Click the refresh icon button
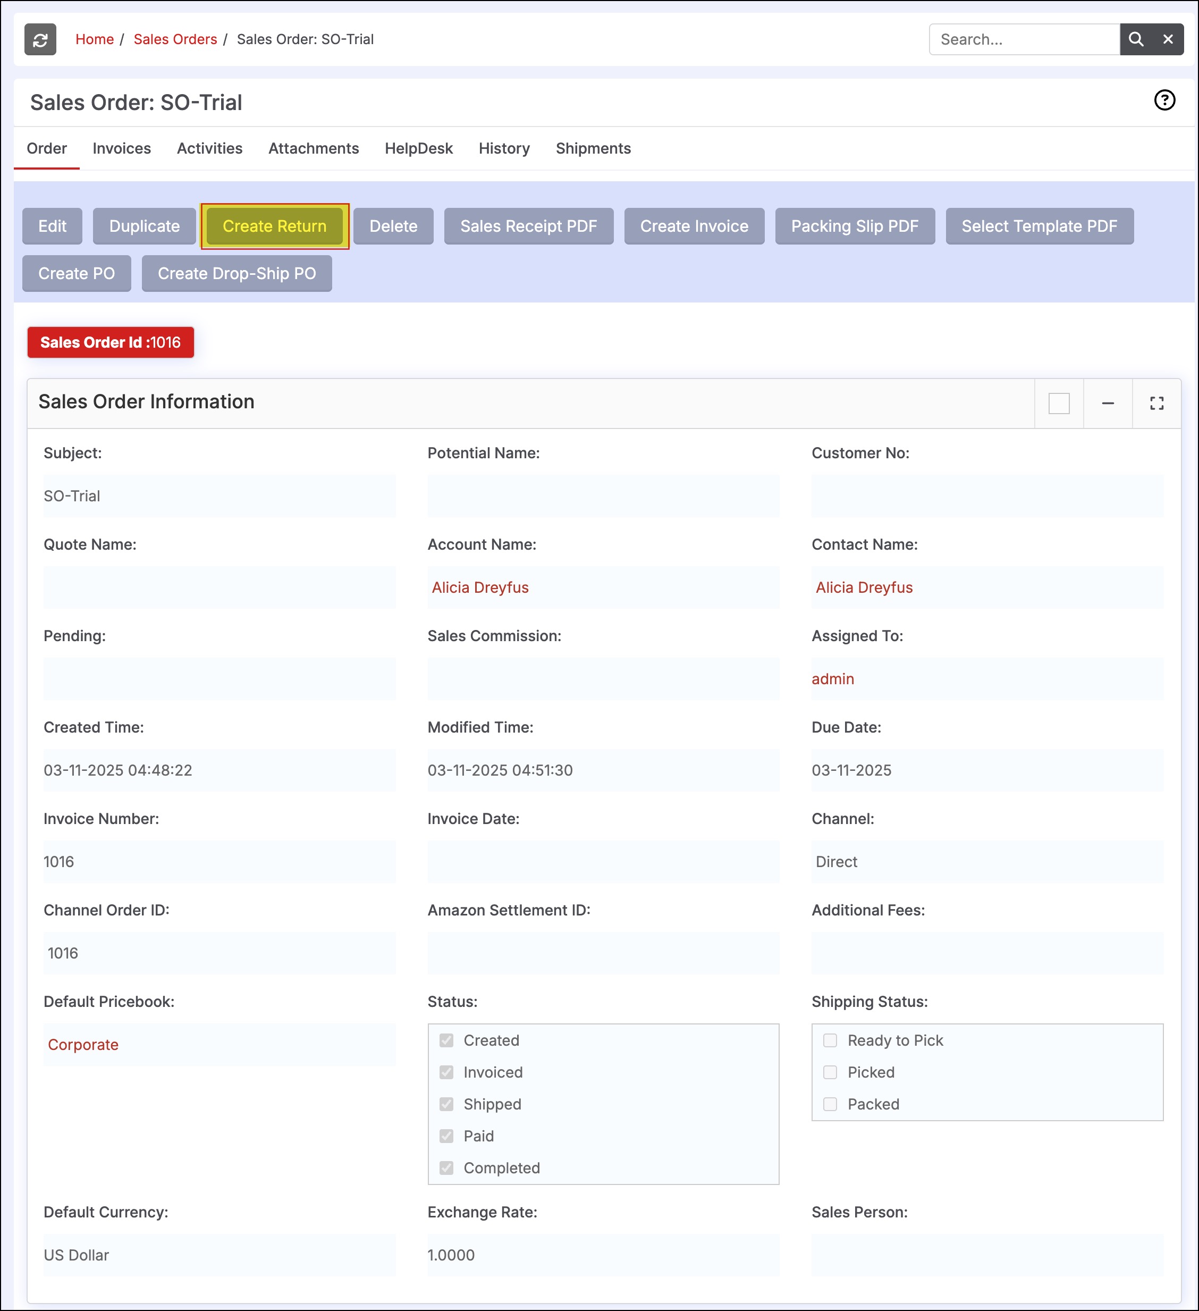Image resolution: width=1199 pixels, height=1311 pixels. click(x=40, y=40)
